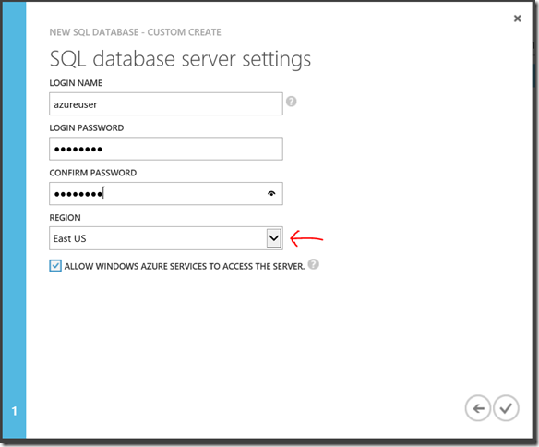Click the East US region value

click(69, 238)
